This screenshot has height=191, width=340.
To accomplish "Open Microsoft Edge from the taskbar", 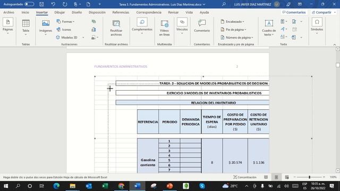I will 56,186.
